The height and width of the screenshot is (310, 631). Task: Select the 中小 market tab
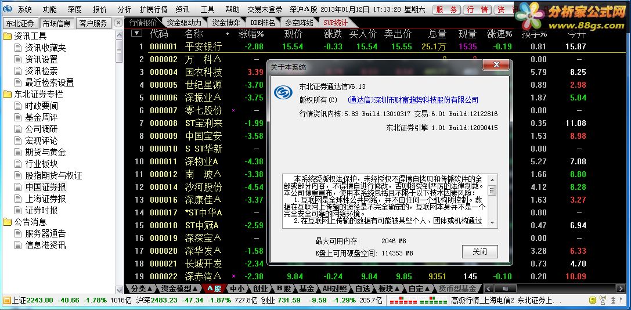pyautogui.click(x=236, y=289)
